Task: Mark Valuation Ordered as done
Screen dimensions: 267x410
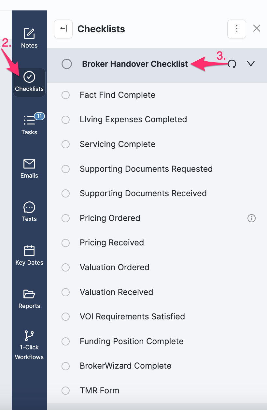Action: tap(66, 268)
